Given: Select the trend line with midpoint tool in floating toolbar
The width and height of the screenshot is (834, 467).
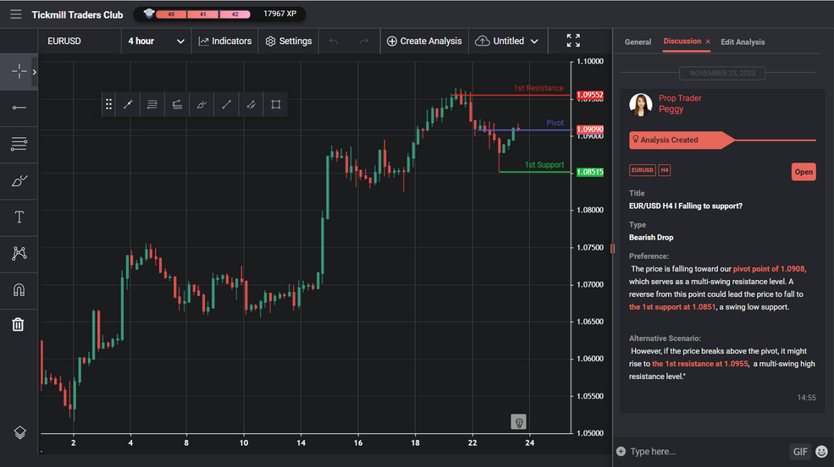Looking at the screenshot, I should click(x=128, y=104).
